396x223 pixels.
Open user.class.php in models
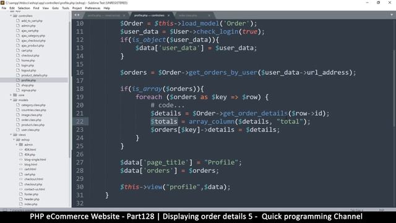[x=30, y=129]
